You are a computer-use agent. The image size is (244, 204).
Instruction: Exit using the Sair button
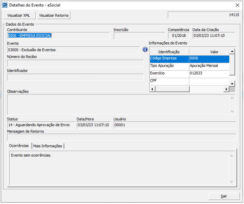(x=224, y=196)
